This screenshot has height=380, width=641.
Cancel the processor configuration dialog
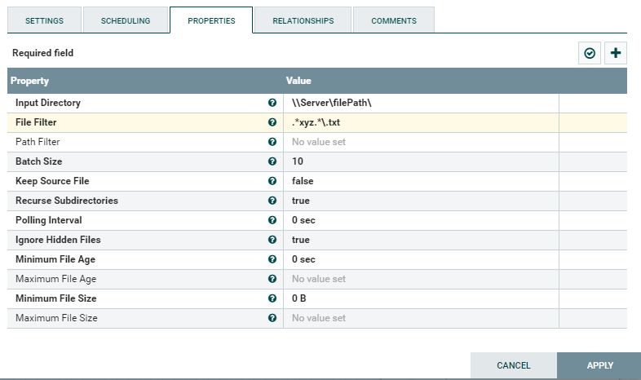tap(514, 365)
